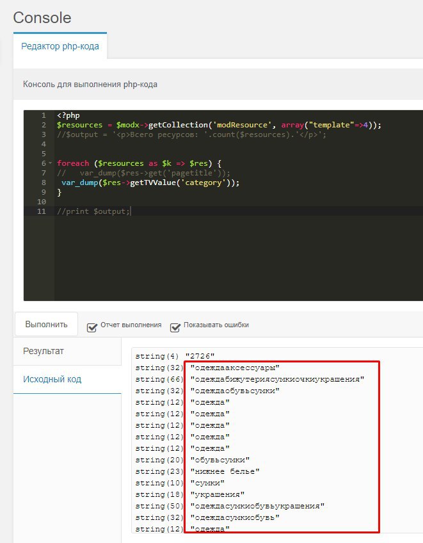Viewport: 423px width, 543px height.
Task: Click the string(50) length label in the output
Action: point(159,506)
